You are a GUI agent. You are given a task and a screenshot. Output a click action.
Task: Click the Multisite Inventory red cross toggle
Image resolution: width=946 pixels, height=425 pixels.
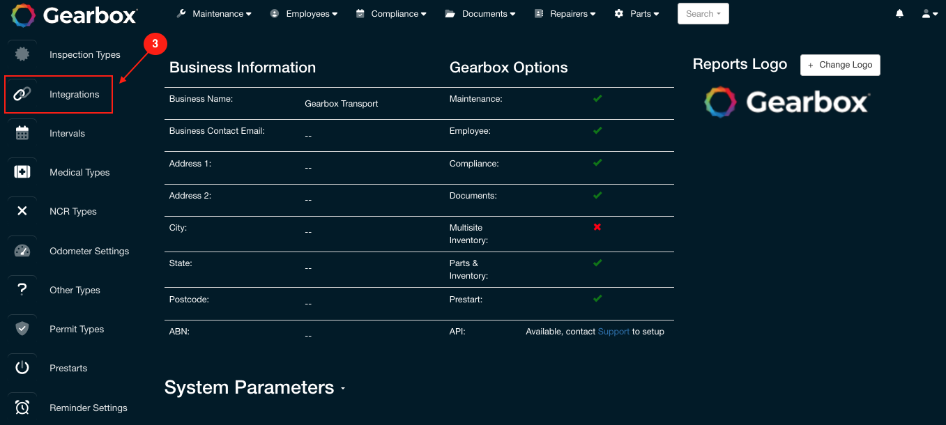click(597, 227)
